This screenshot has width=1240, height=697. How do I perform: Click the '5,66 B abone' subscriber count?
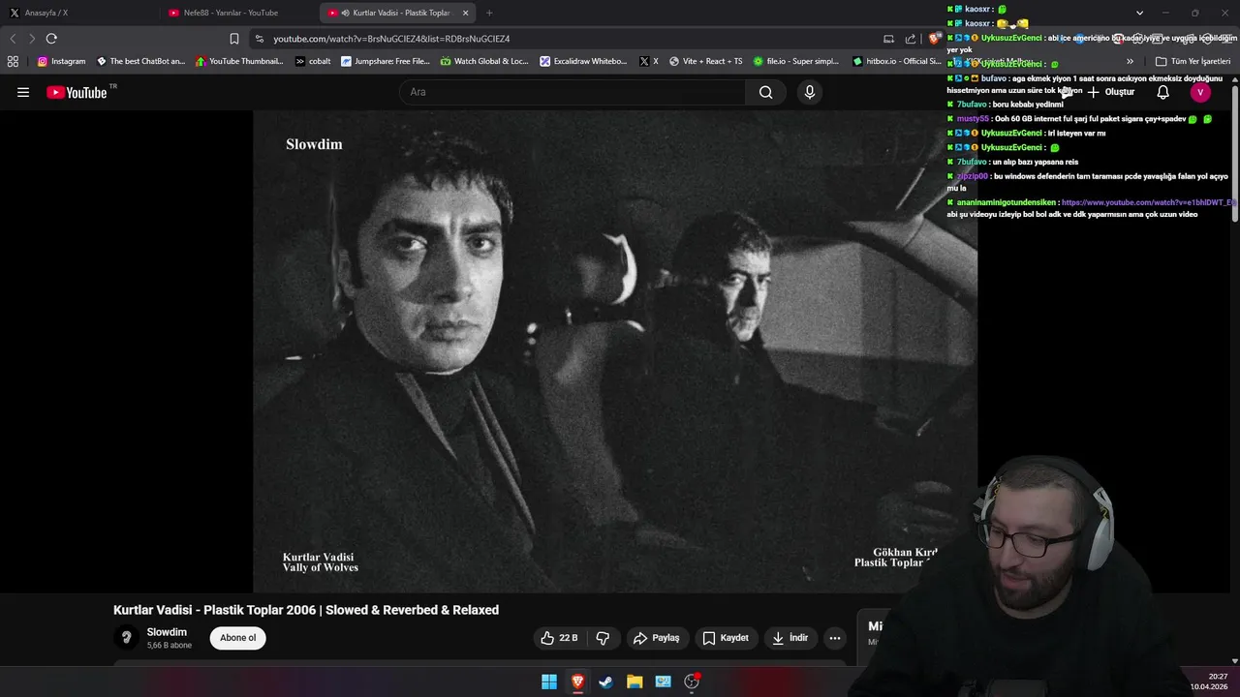pyautogui.click(x=169, y=646)
